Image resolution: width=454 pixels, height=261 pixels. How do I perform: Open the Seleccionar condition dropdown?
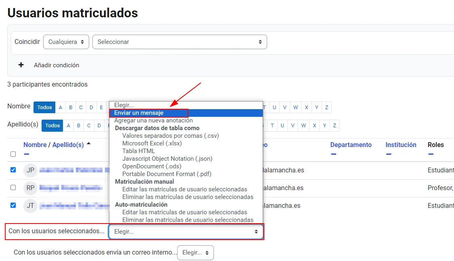[x=180, y=41]
